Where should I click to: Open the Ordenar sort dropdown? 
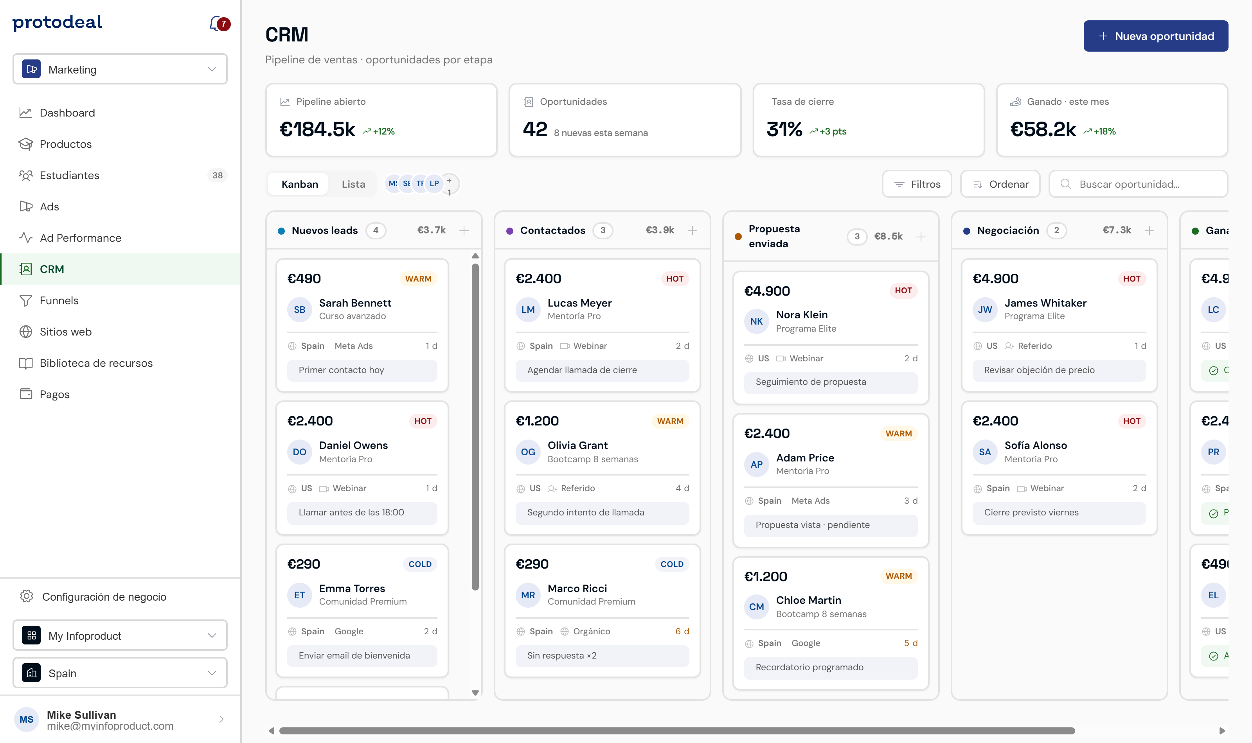click(x=1000, y=184)
